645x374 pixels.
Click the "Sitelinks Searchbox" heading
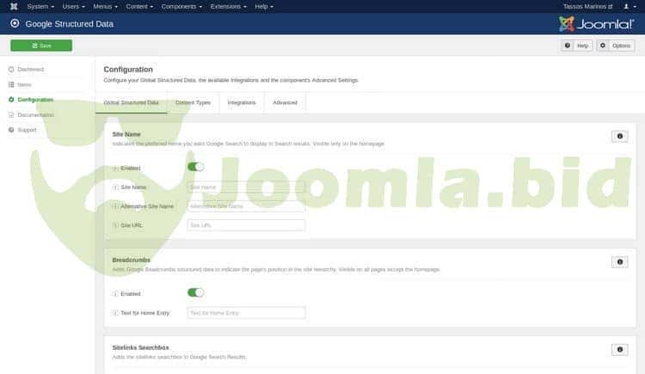[141, 347]
